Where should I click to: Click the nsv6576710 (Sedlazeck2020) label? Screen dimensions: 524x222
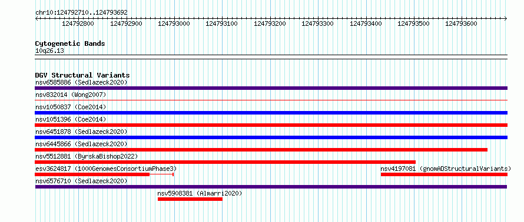click(x=81, y=181)
